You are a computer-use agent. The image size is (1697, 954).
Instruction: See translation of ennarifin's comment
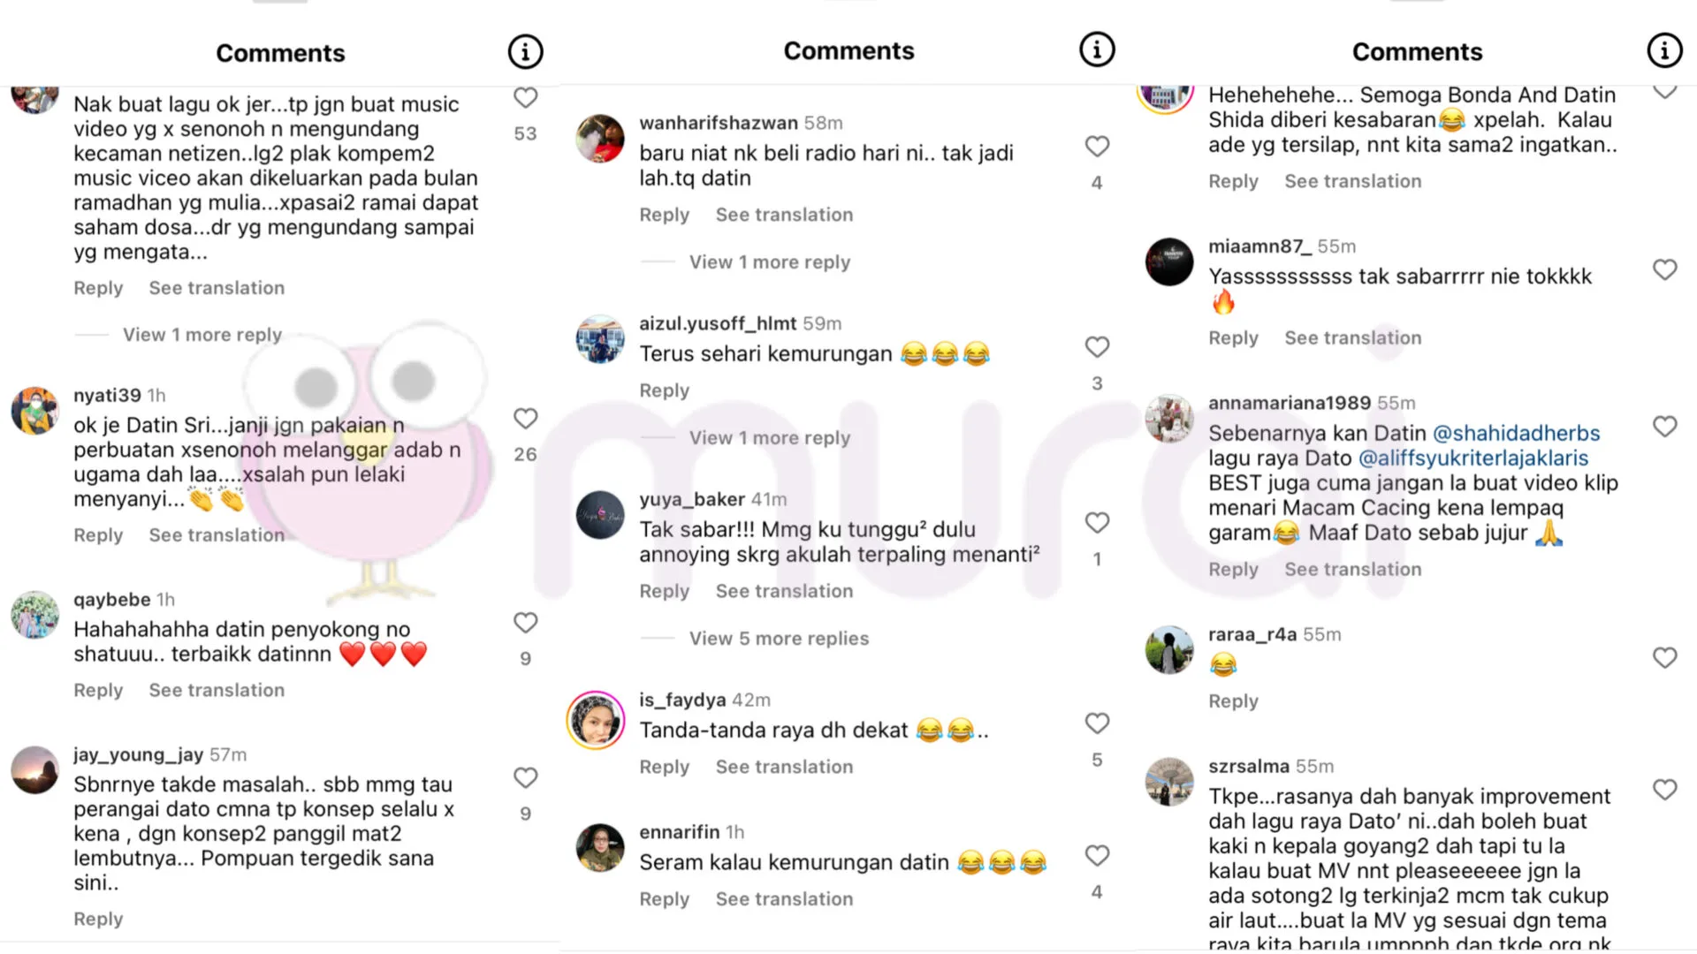[x=784, y=899]
